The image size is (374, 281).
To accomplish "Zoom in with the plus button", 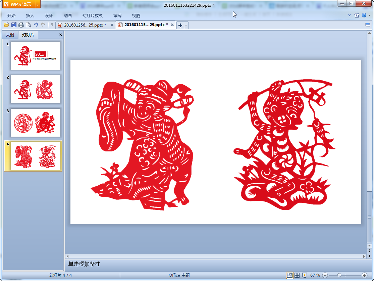I will [x=365, y=275].
